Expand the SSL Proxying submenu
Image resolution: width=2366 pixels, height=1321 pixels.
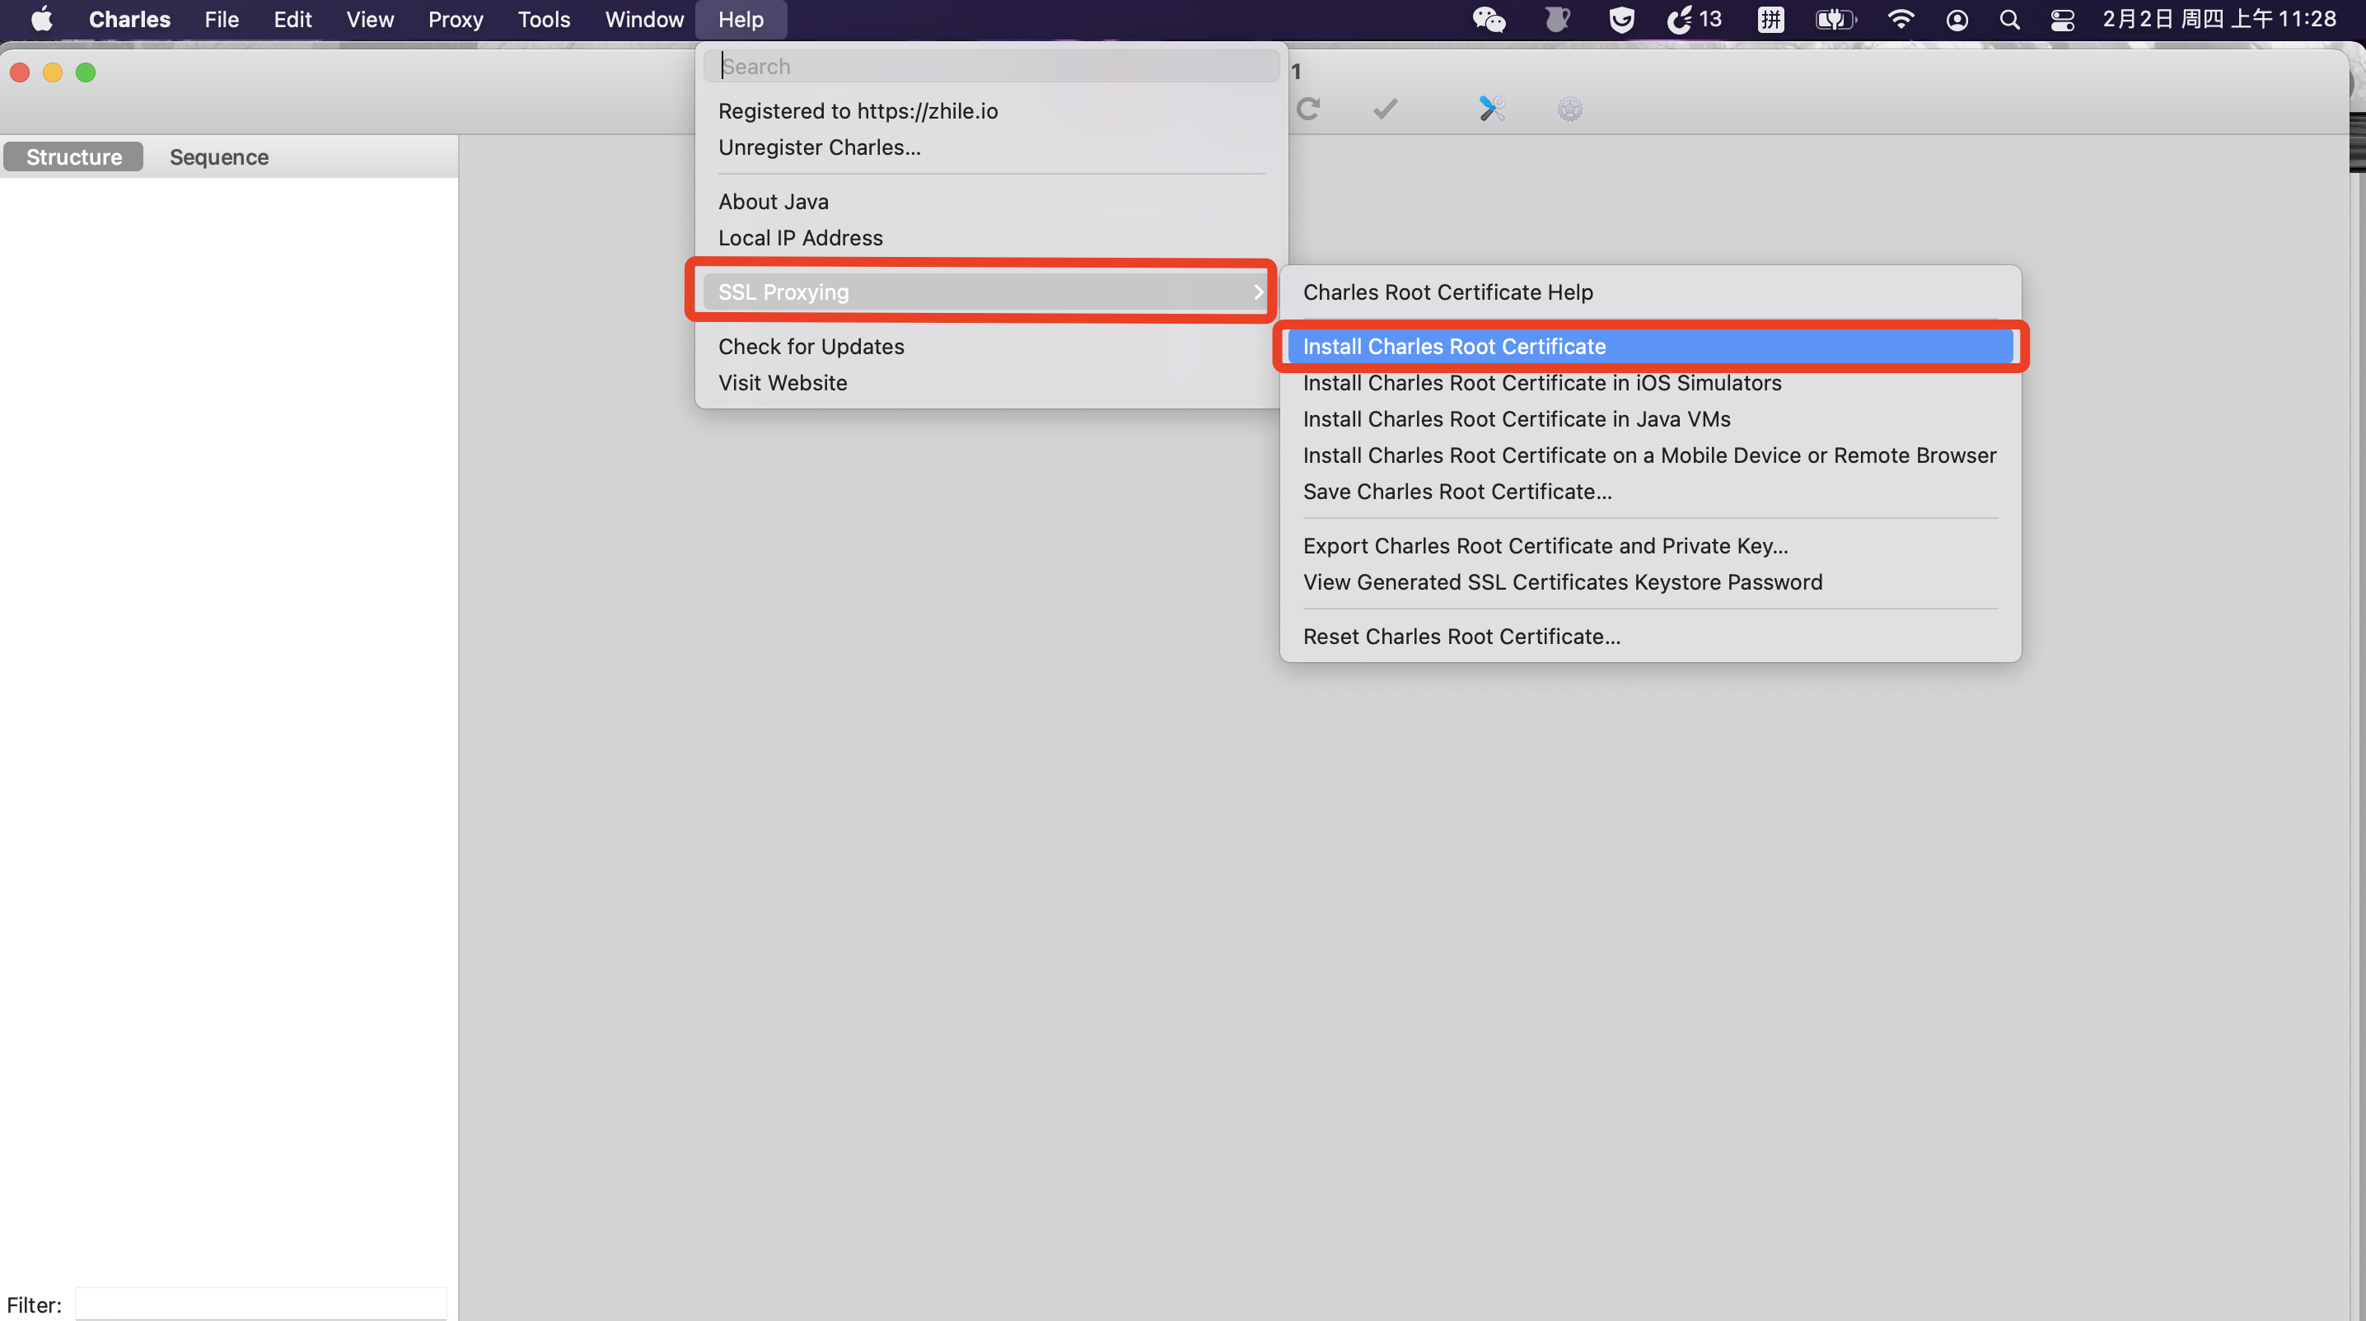coord(983,292)
